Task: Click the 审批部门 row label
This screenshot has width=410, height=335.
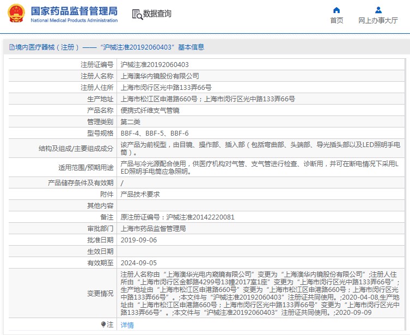Action: pyautogui.click(x=100, y=229)
